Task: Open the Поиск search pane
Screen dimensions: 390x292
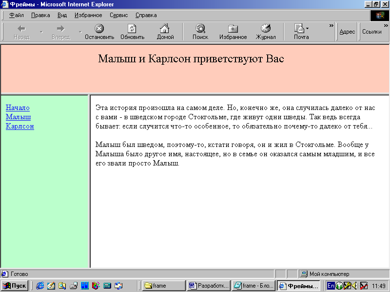Action: tap(200, 32)
